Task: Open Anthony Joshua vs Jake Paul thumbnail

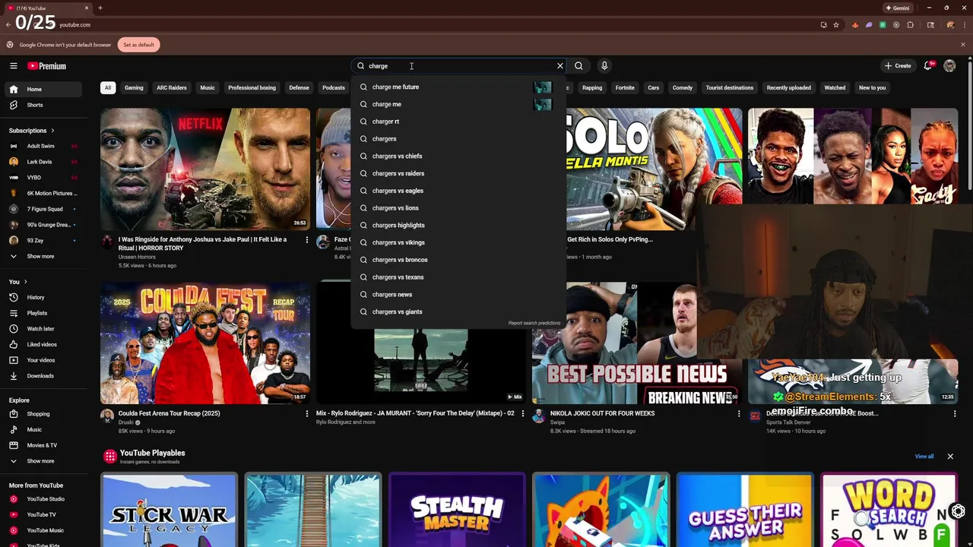Action: pos(205,169)
